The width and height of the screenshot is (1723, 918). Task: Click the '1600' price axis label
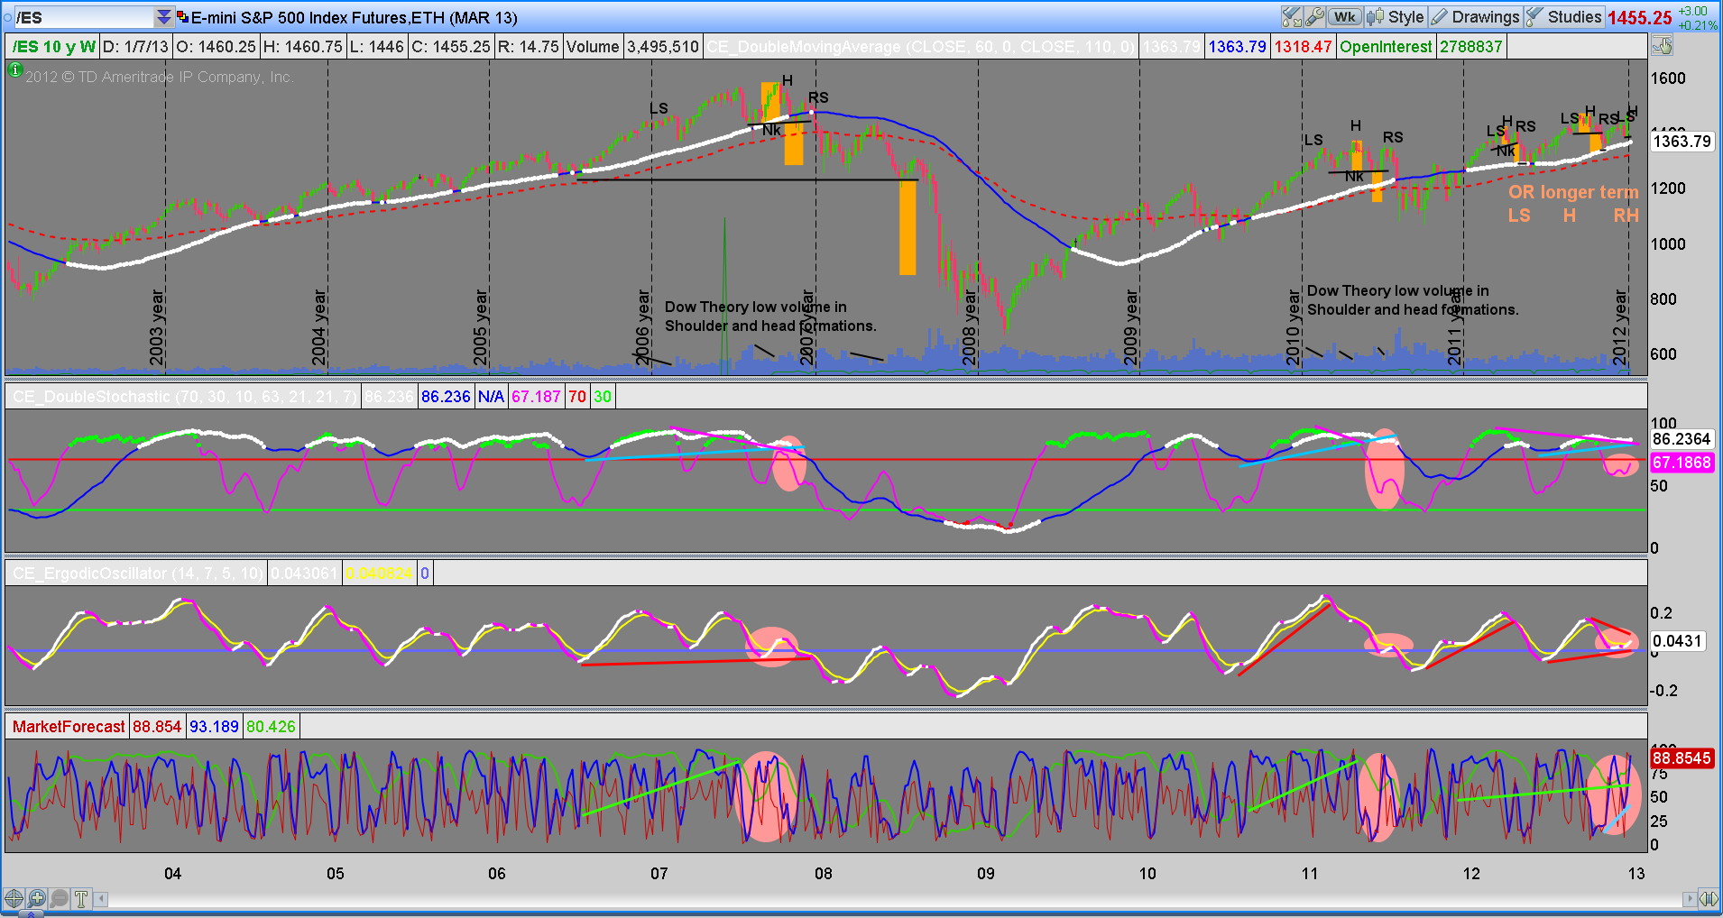pyautogui.click(x=1668, y=78)
